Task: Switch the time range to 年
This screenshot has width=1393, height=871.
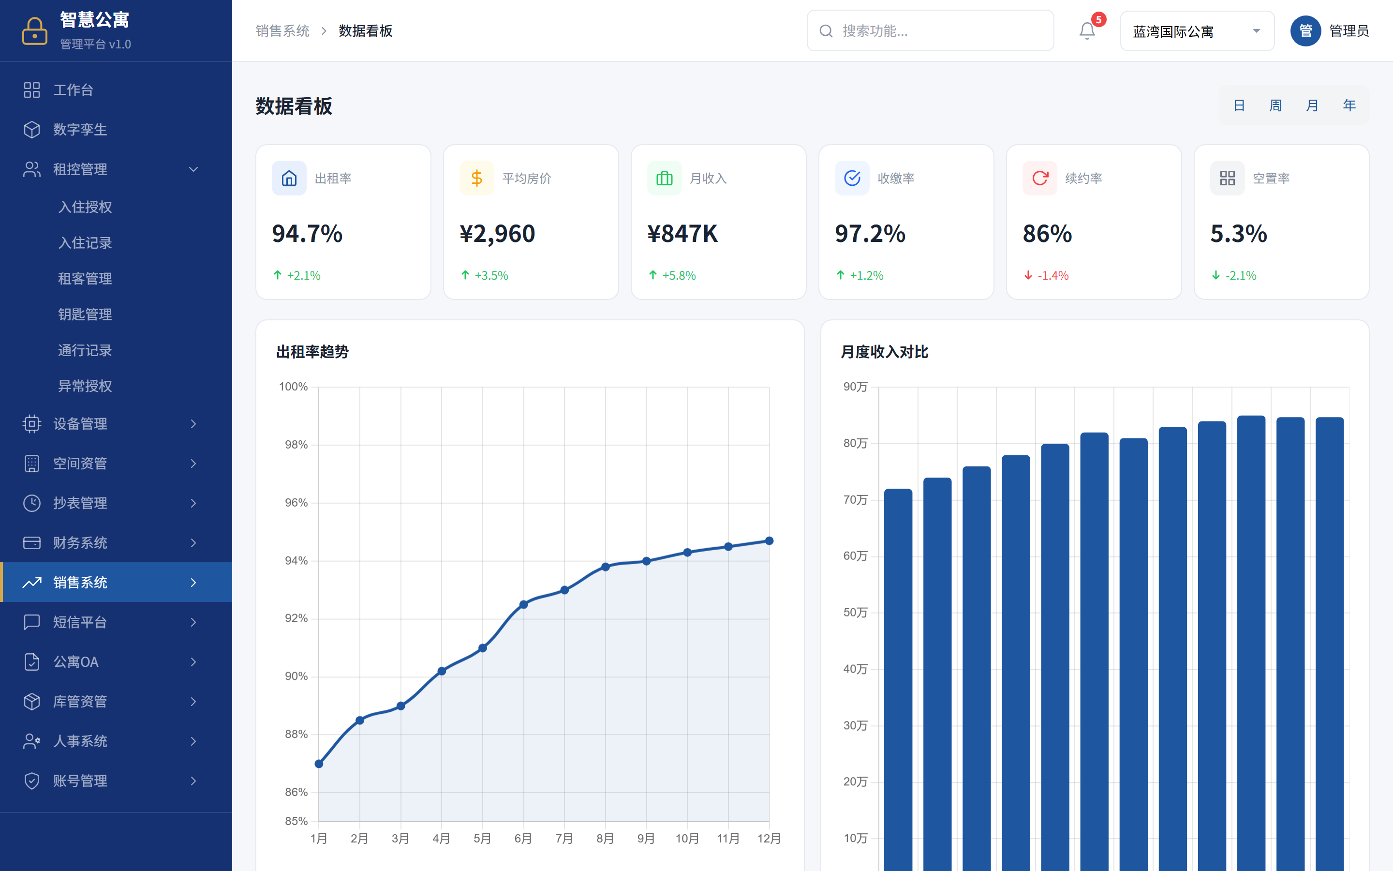Action: click(x=1349, y=105)
